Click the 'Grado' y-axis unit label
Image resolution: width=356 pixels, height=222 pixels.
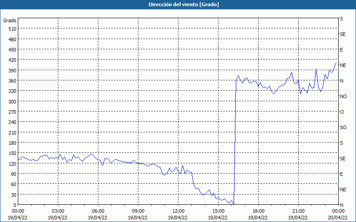10,20
